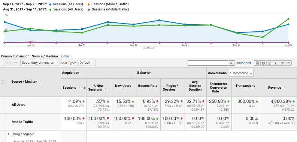Switch to the Pivot table view icon
This screenshot has height=142, width=297.
(x=288, y=63)
